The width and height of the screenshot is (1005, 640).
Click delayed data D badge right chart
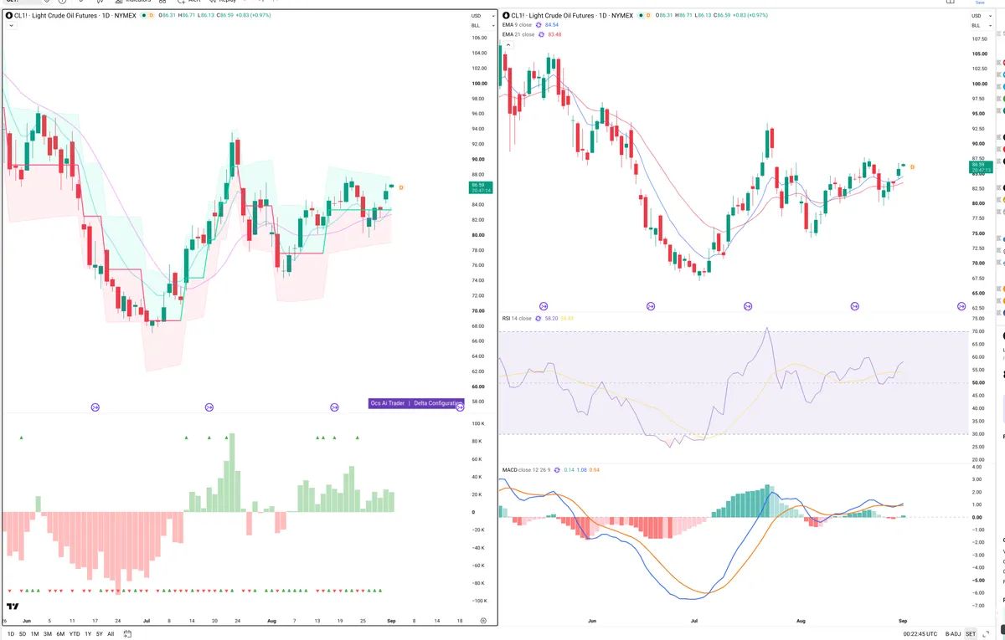point(648,15)
